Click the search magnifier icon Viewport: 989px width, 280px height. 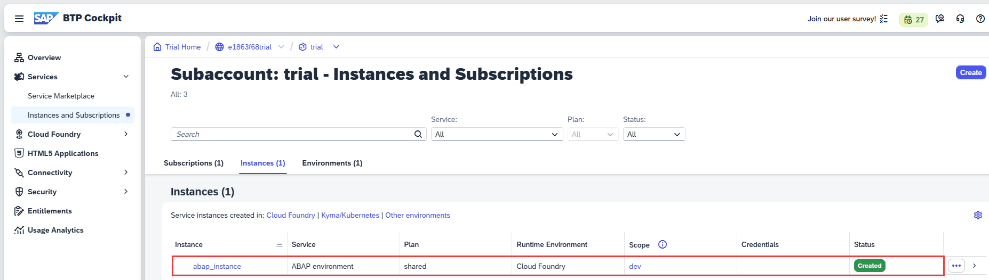[418, 134]
